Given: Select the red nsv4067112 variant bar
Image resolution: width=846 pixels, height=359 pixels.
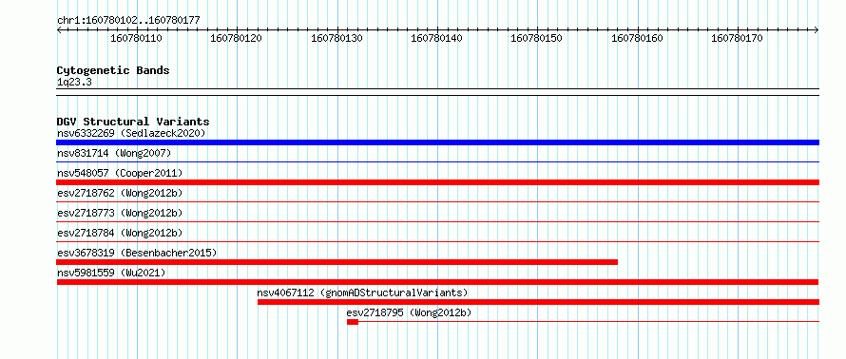Looking at the screenshot, I should pos(538,302).
